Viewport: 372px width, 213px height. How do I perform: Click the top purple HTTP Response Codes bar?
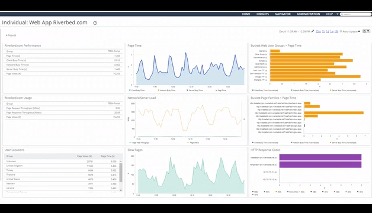pyautogui.click(x=320, y=157)
